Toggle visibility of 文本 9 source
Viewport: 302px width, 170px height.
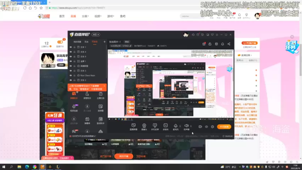[71, 56]
